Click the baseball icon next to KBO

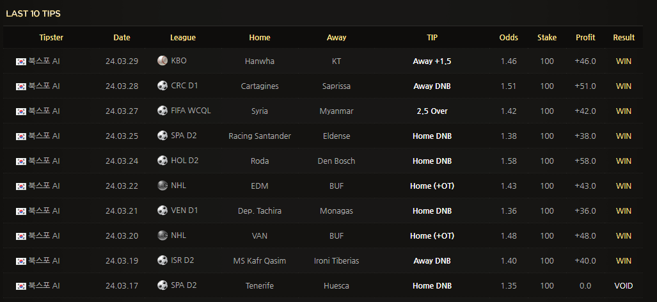tap(162, 61)
